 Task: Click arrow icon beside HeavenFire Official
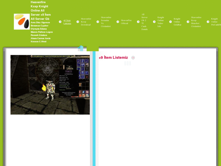(x=118, y=22)
